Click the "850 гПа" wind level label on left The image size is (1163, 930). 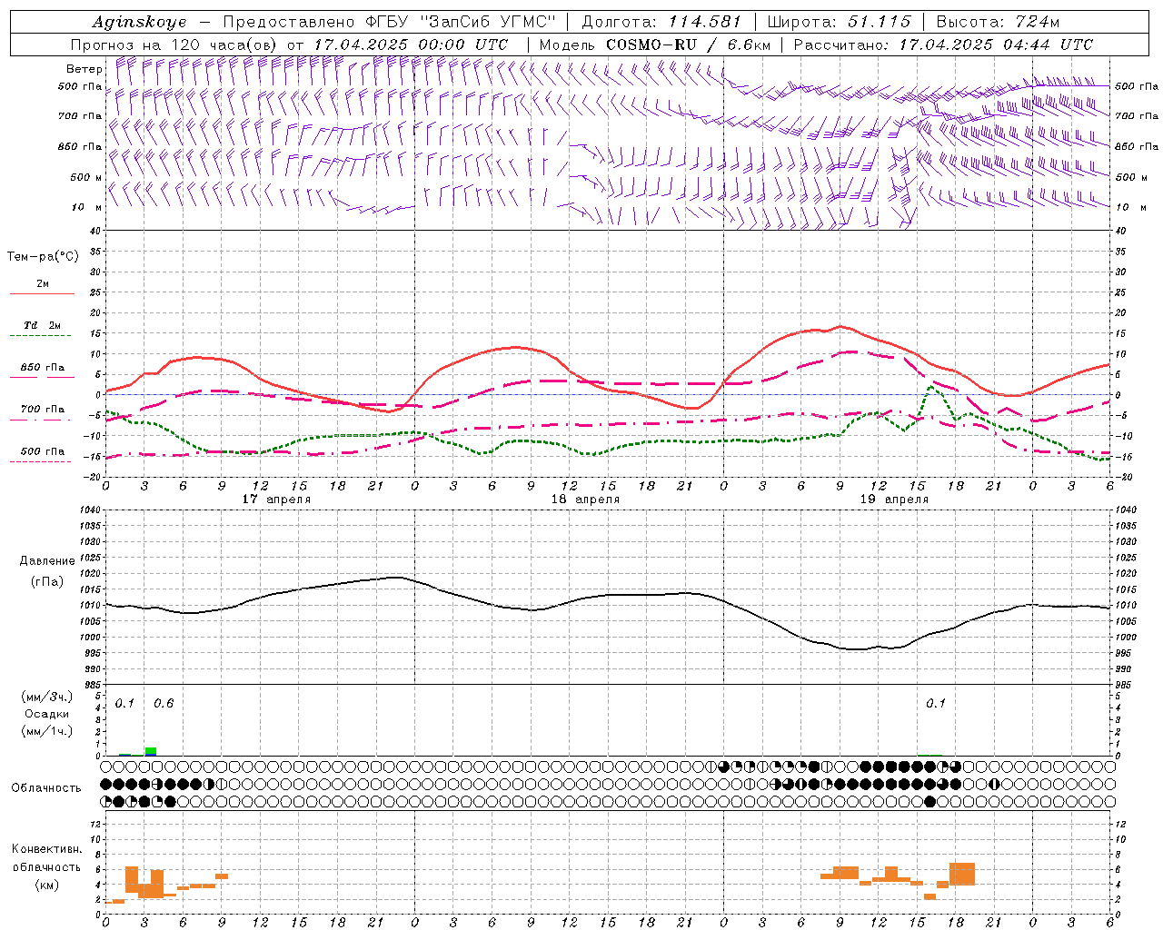[x=80, y=146]
